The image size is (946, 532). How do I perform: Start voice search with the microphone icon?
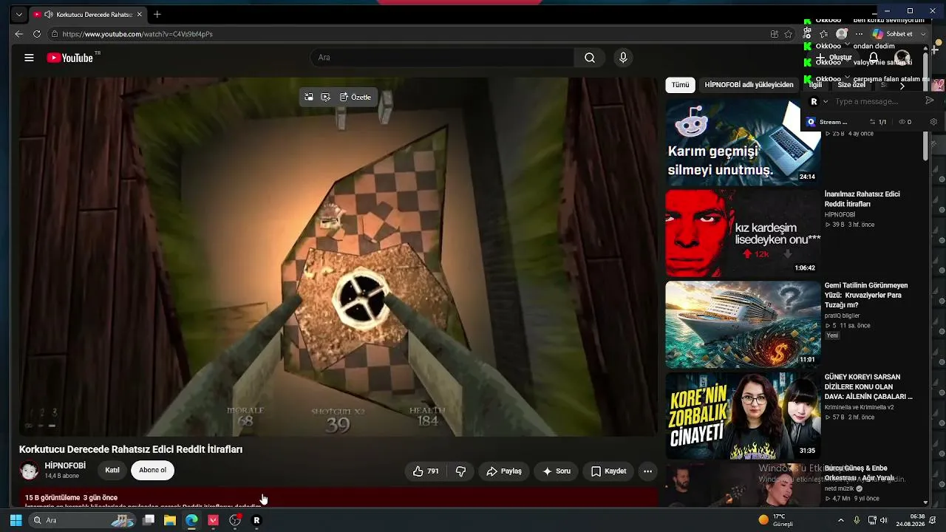pyautogui.click(x=623, y=58)
